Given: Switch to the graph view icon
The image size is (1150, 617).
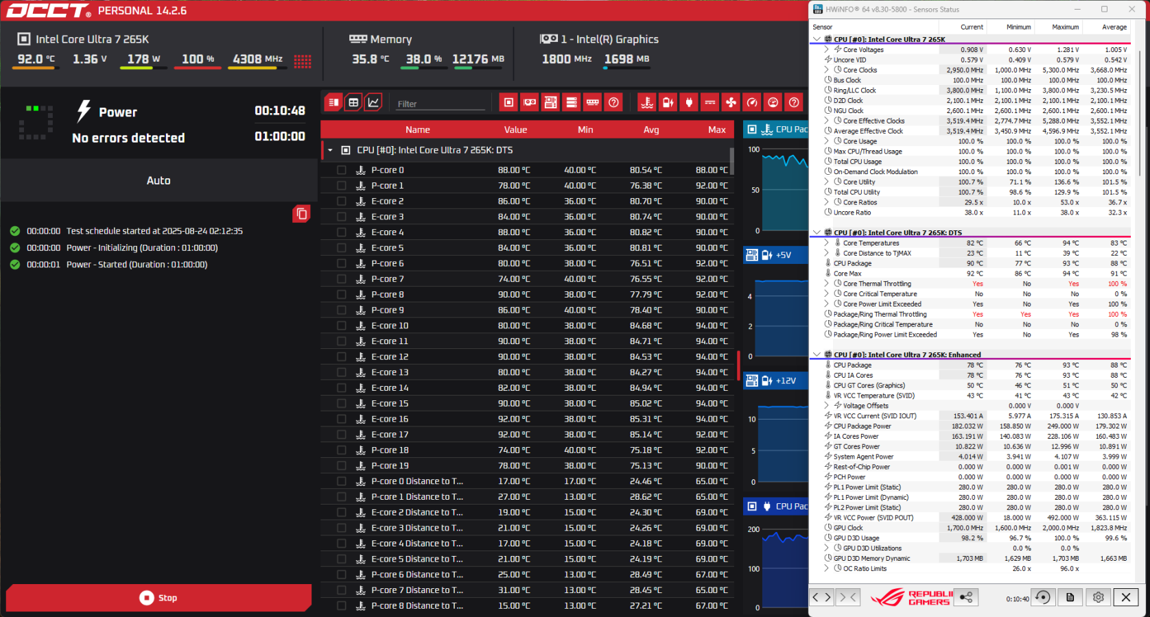Looking at the screenshot, I should click(x=373, y=103).
